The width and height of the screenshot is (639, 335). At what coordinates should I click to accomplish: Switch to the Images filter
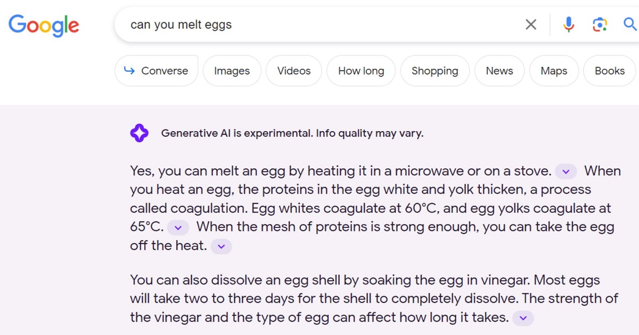(x=232, y=71)
